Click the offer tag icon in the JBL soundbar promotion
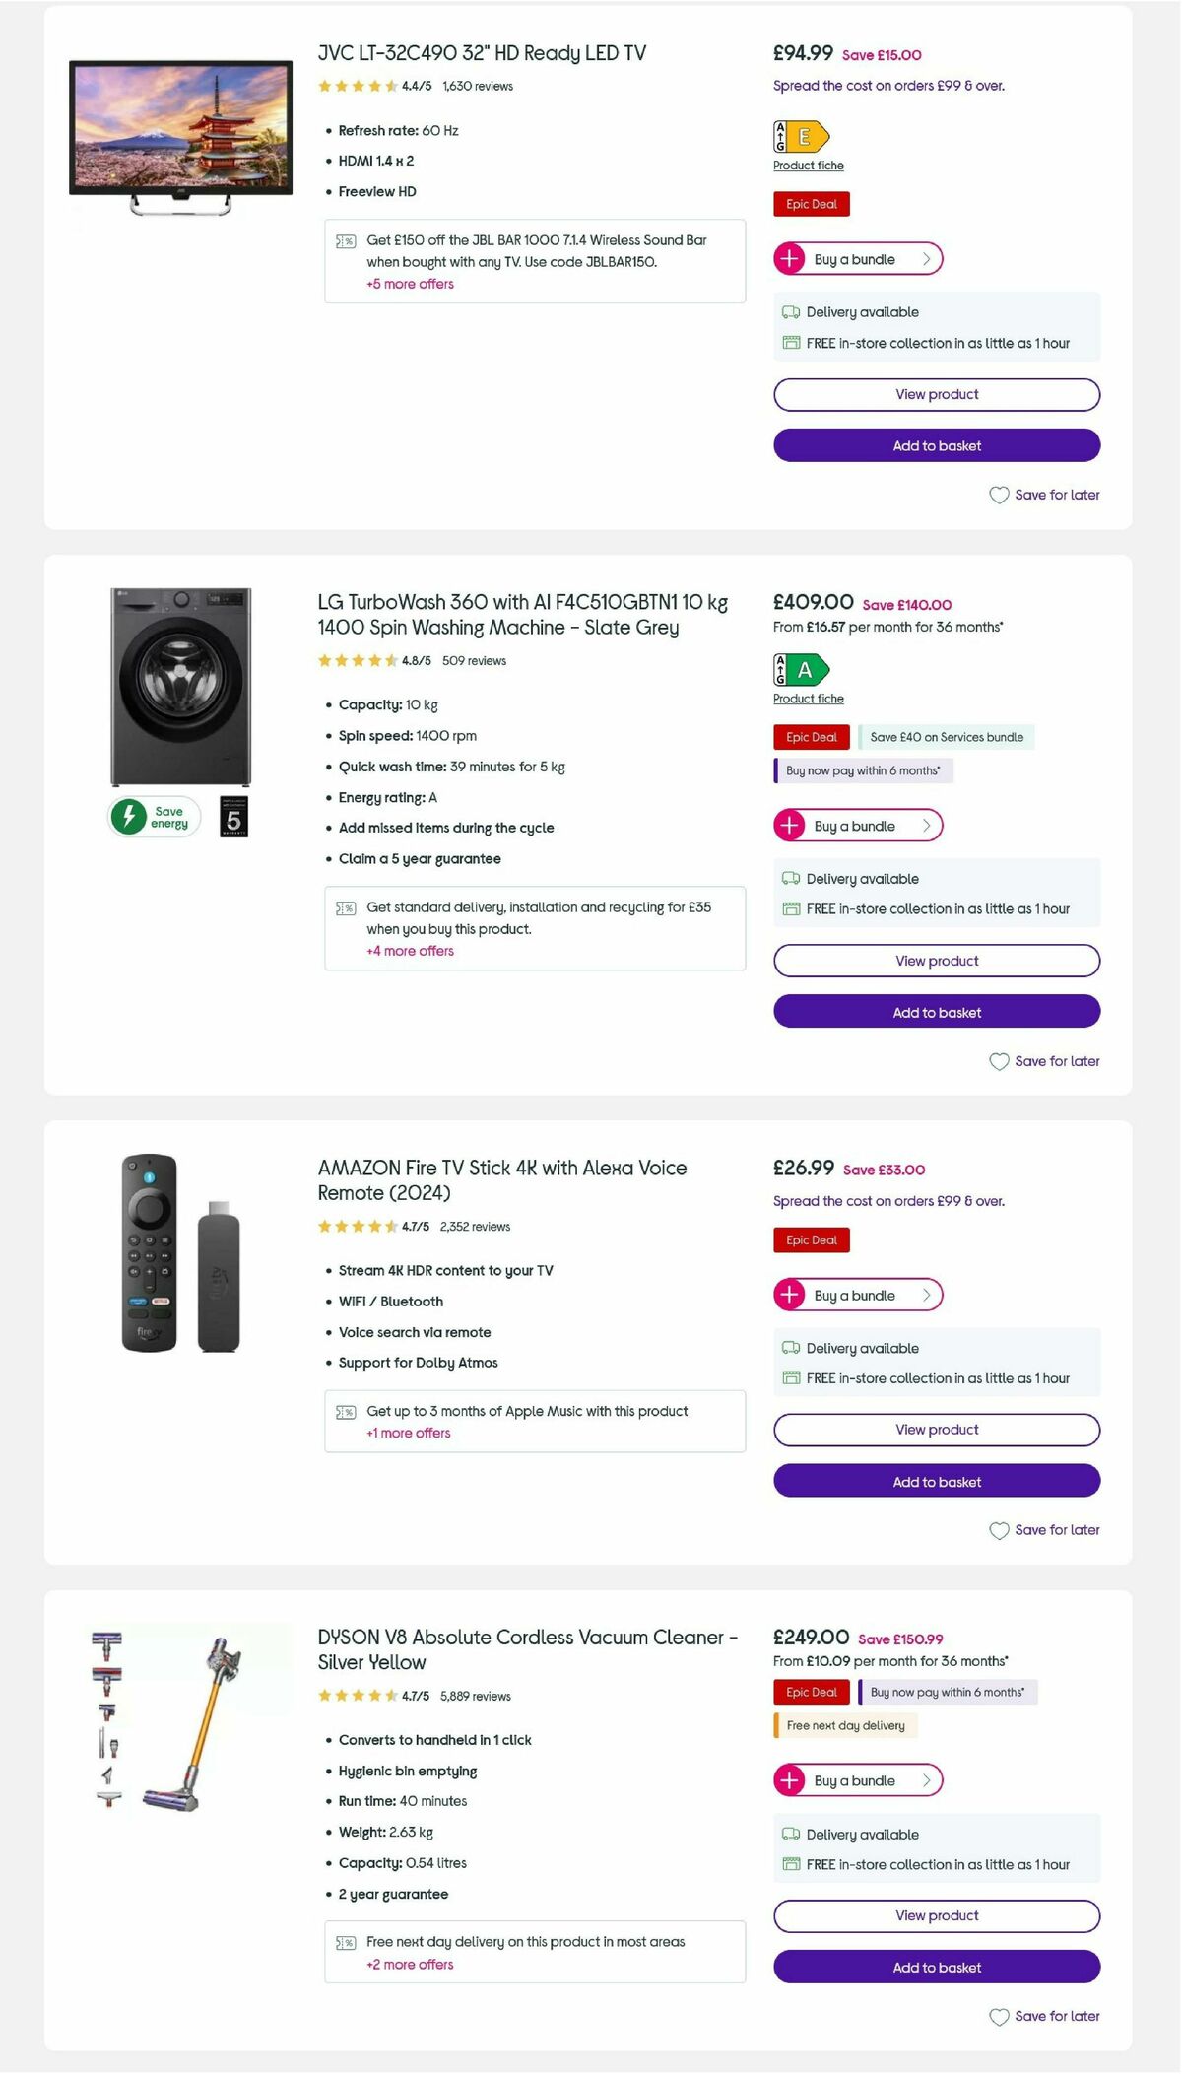Screen dimensions: 1182x2074 click(345, 239)
